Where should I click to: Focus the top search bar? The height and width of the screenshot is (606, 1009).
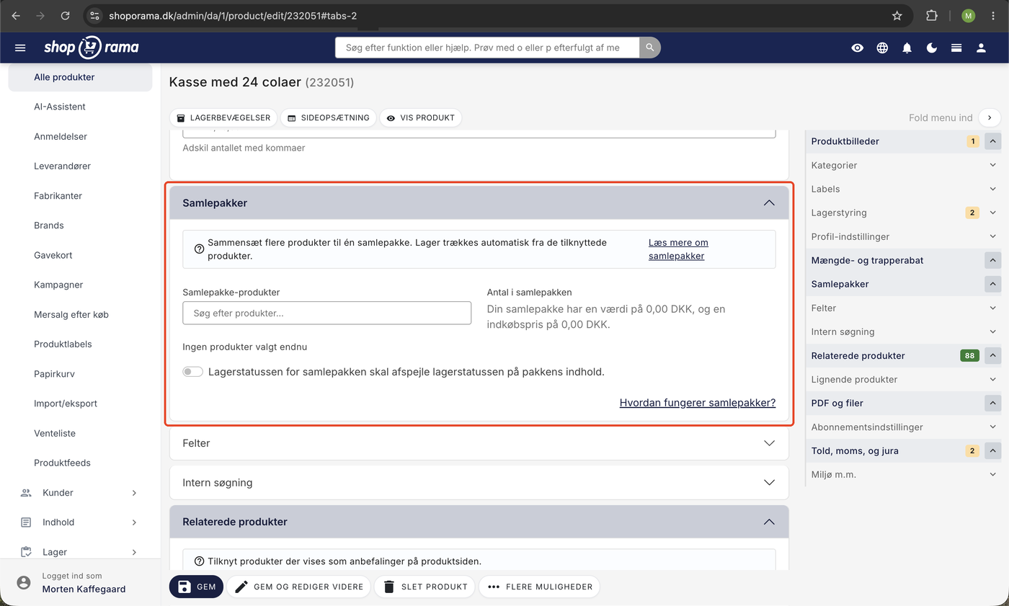pos(487,48)
